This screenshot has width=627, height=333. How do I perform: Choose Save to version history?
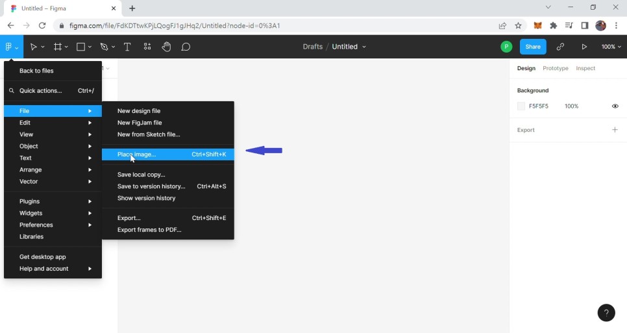coord(168,186)
